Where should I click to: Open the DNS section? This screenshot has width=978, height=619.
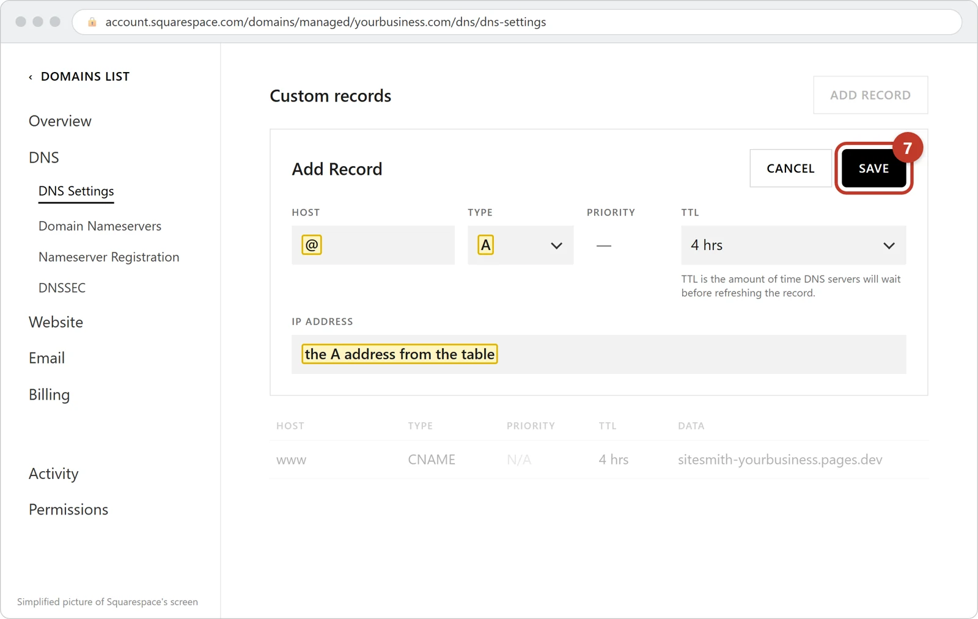44,158
